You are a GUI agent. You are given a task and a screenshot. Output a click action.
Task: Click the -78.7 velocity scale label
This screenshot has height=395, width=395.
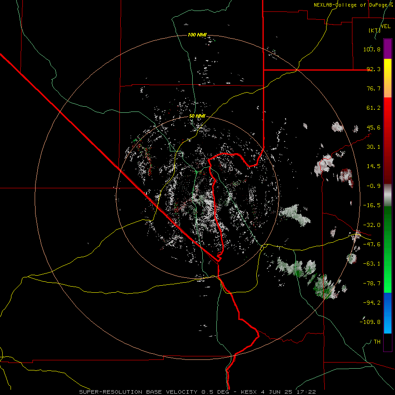coord(372,284)
